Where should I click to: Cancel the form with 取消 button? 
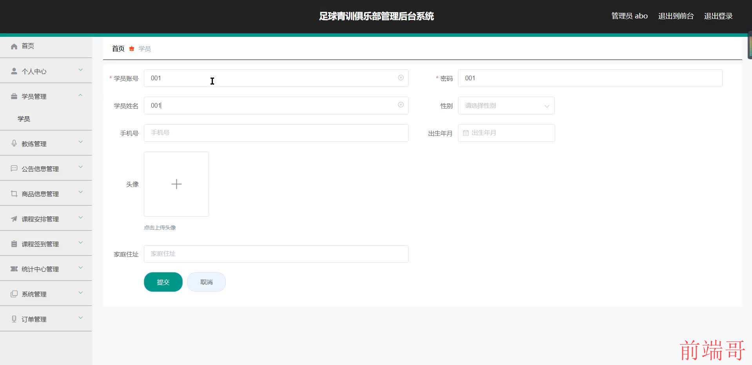tap(206, 282)
